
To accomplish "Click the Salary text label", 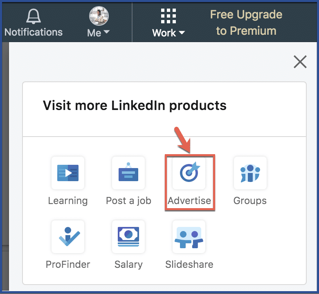I will click(x=128, y=265).
